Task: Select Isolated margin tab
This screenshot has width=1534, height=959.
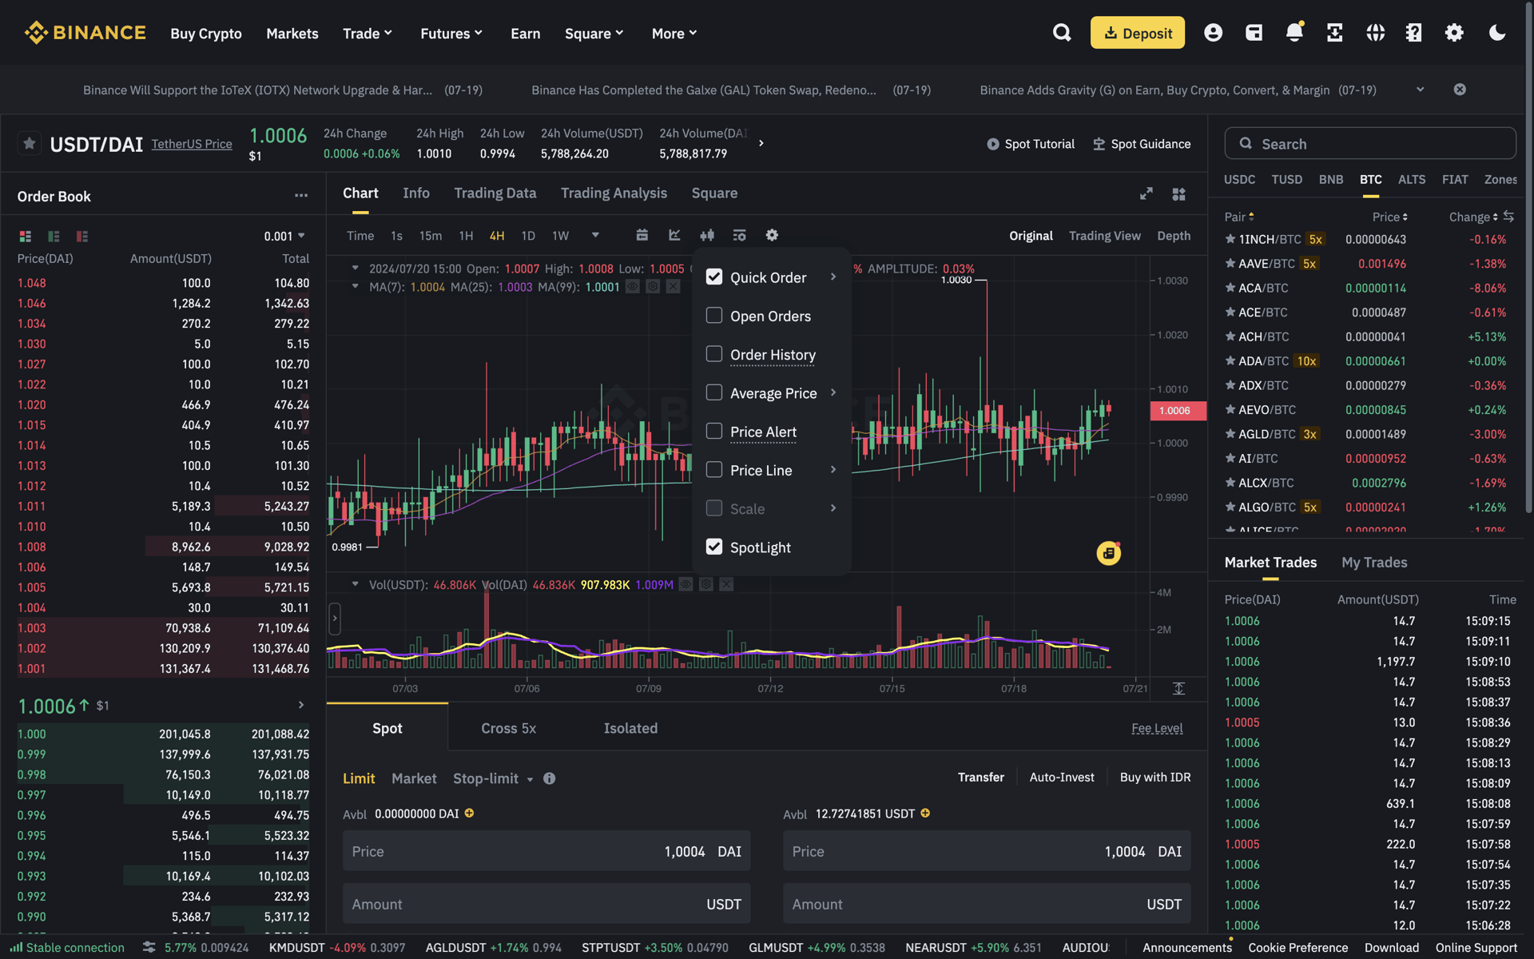Action: 630,728
